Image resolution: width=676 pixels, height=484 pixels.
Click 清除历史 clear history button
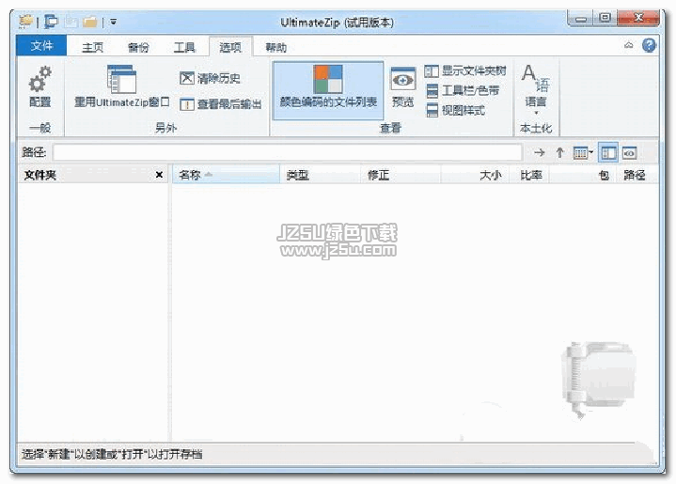[x=210, y=78]
